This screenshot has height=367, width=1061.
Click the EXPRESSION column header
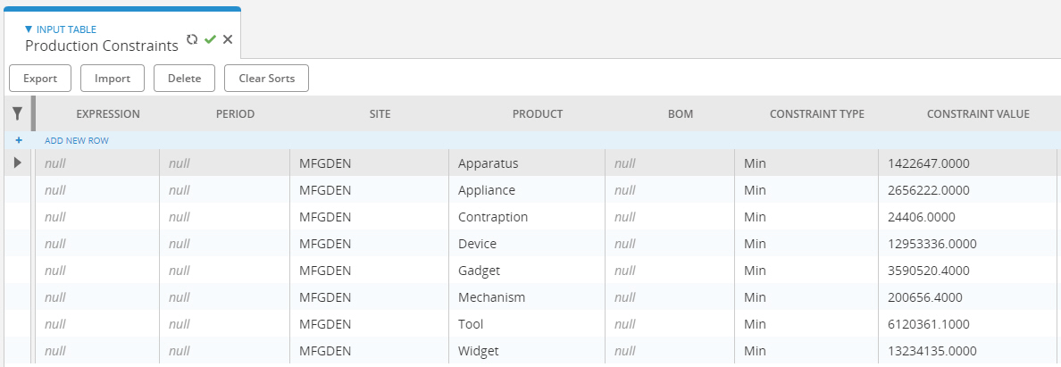[x=107, y=113]
